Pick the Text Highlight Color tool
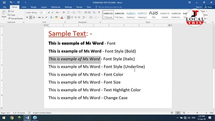Image resolution: width=215 pixels, height=121 pixels. (x=56, y=17)
